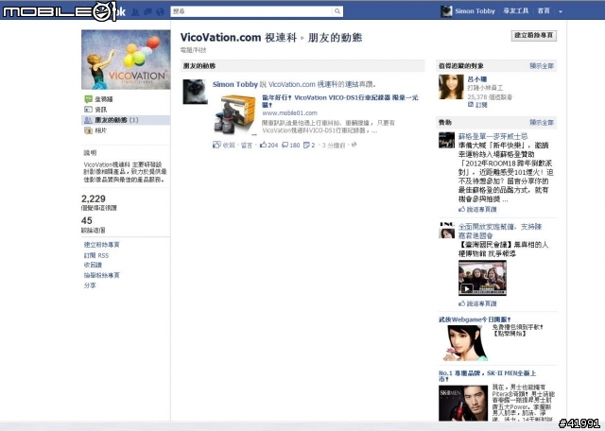Click the Singleton whisky ad thumbnail
Image resolution: width=605 pixels, height=431 pixels.
click(x=447, y=140)
